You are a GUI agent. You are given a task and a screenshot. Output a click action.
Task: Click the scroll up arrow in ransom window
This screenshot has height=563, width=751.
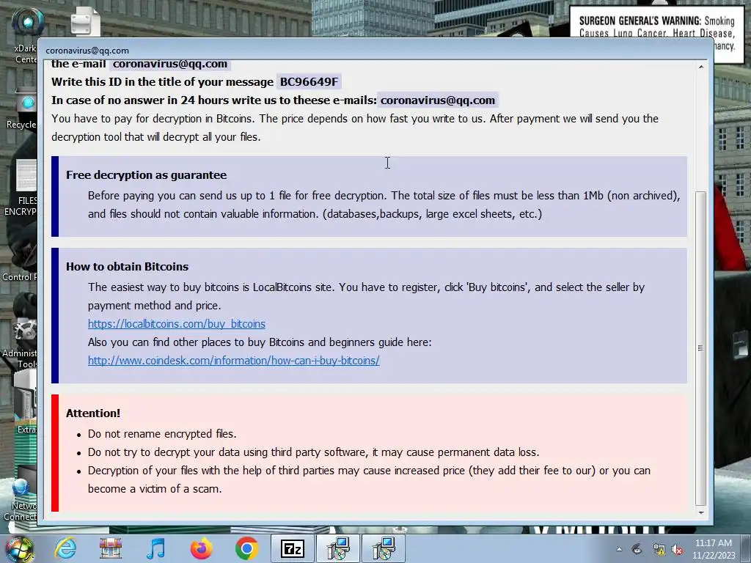pyautogui.click(x=700, y=67)
